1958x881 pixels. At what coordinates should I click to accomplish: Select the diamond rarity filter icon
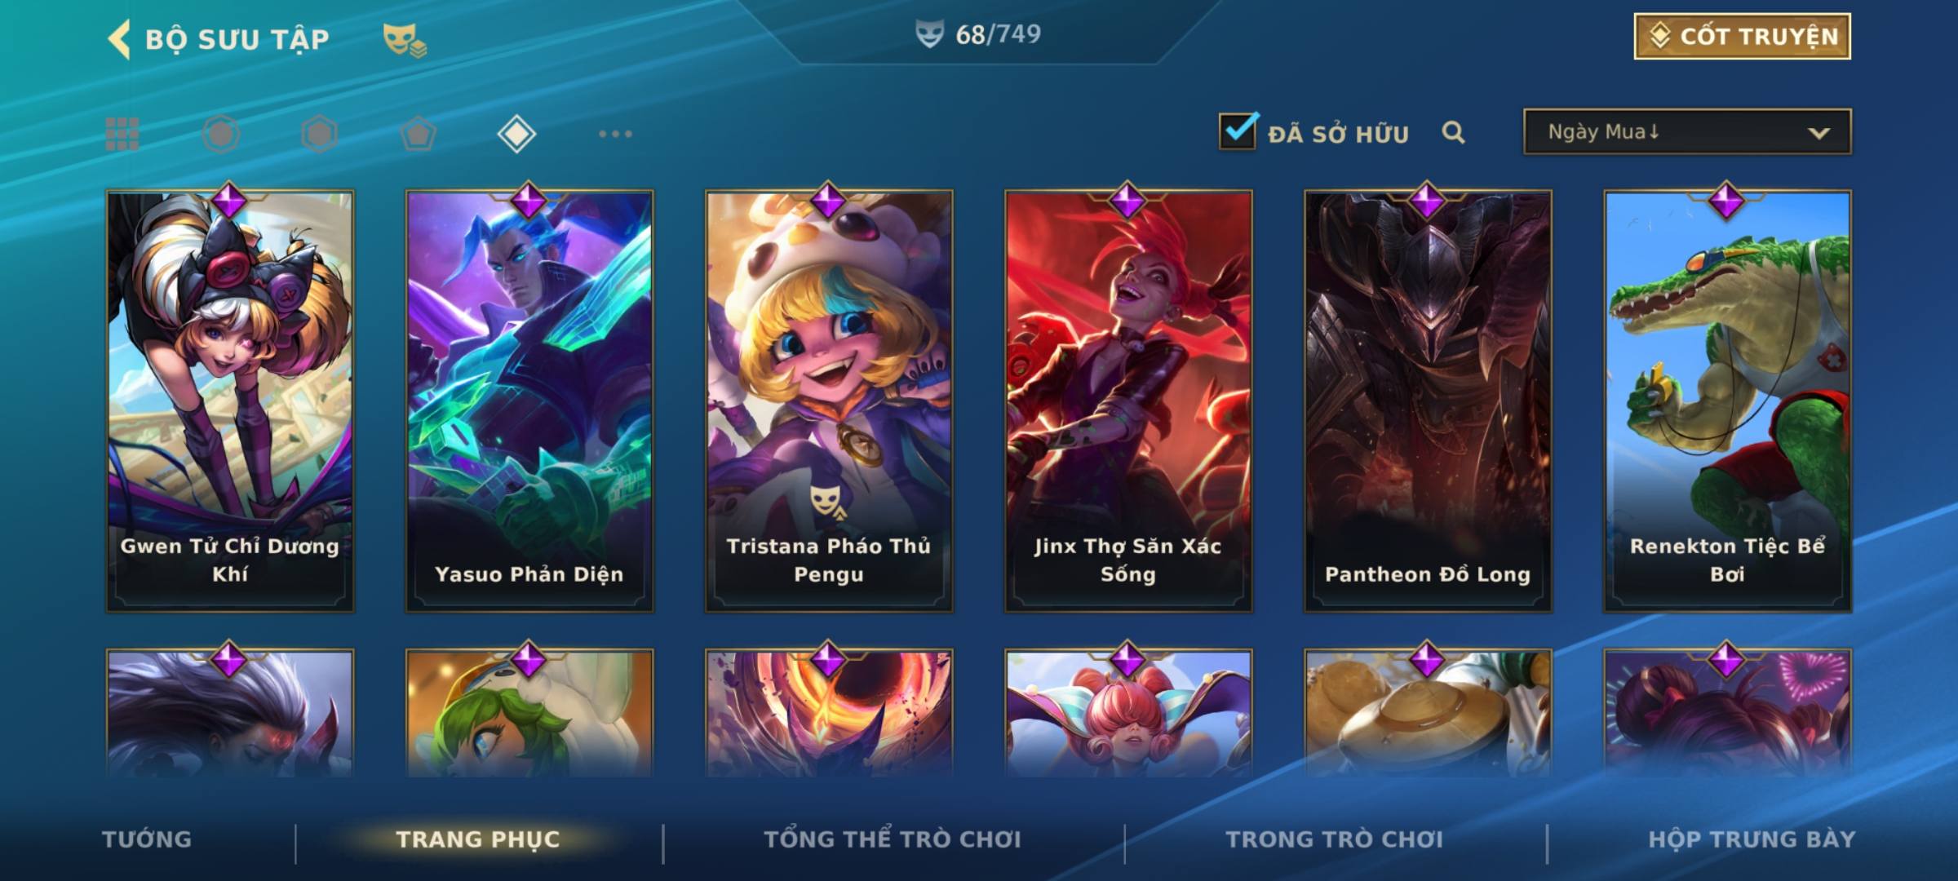pyautogui.click(x=516, y=134)
